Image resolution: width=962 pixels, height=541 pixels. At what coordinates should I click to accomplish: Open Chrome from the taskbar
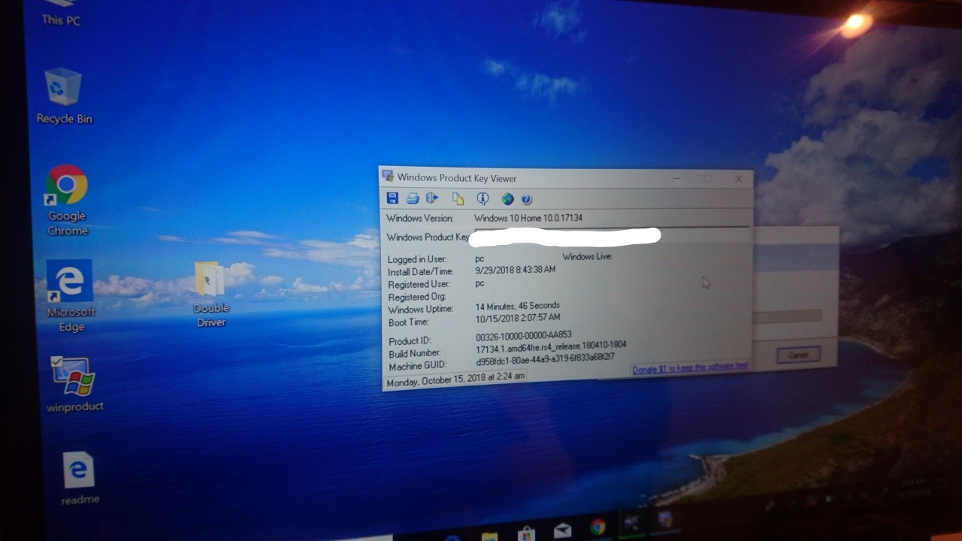click(x=597, y=527)
